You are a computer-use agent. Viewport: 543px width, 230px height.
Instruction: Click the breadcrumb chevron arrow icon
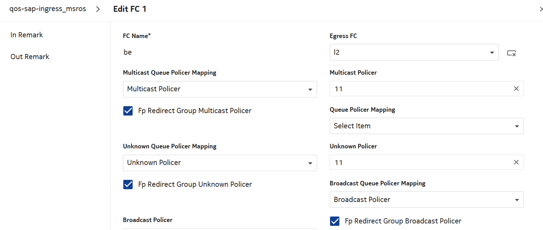tap(98, 9)
